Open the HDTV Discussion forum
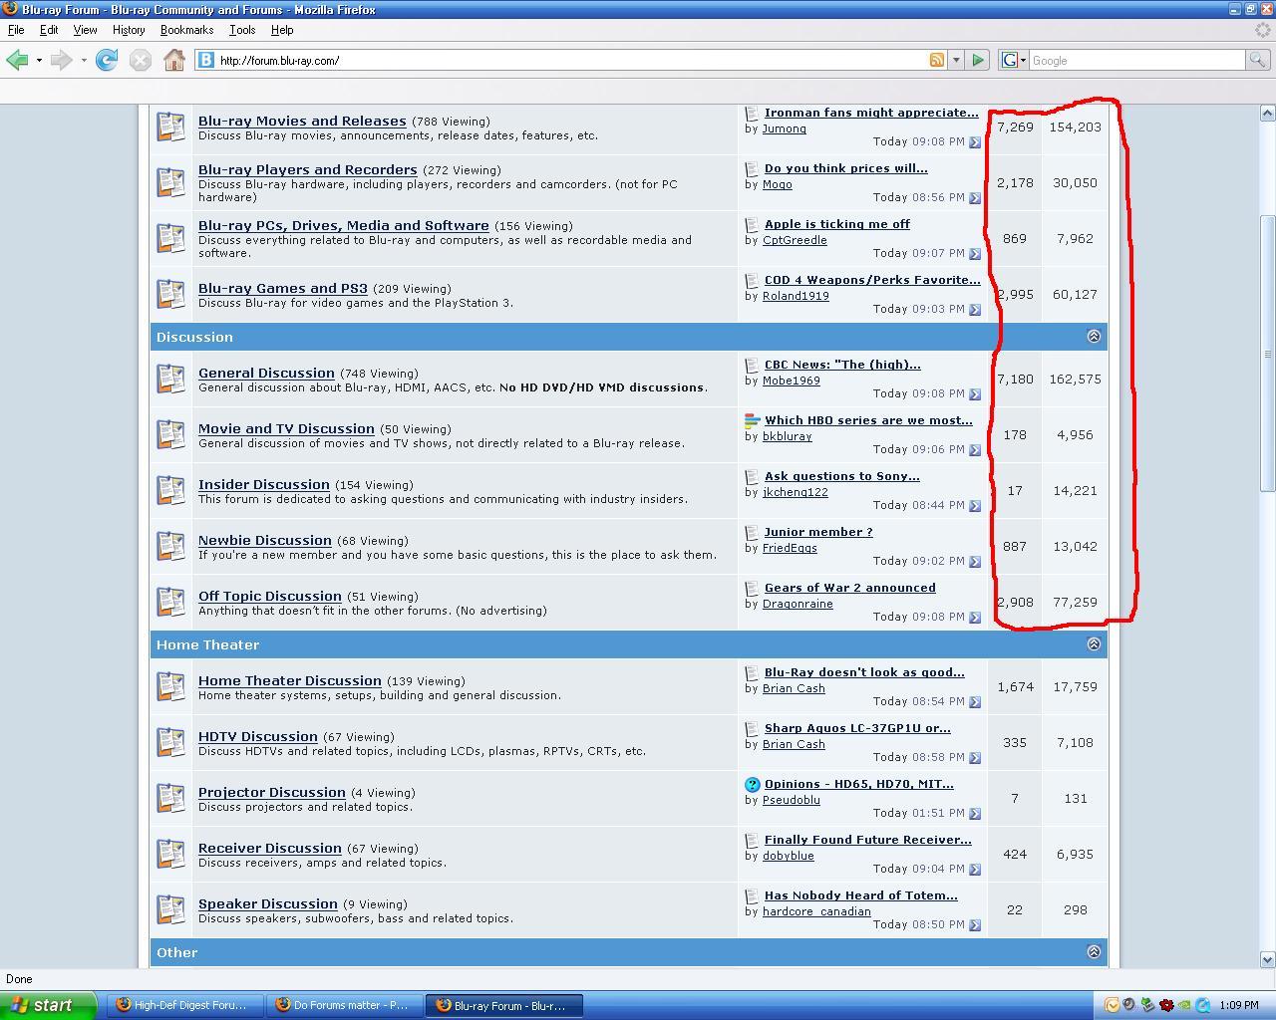Image resolution: width=1276 pixels, height=1020 pixels. coord(258,737)
